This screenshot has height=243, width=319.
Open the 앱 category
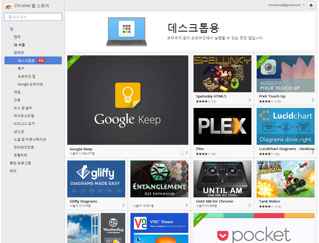12,29
